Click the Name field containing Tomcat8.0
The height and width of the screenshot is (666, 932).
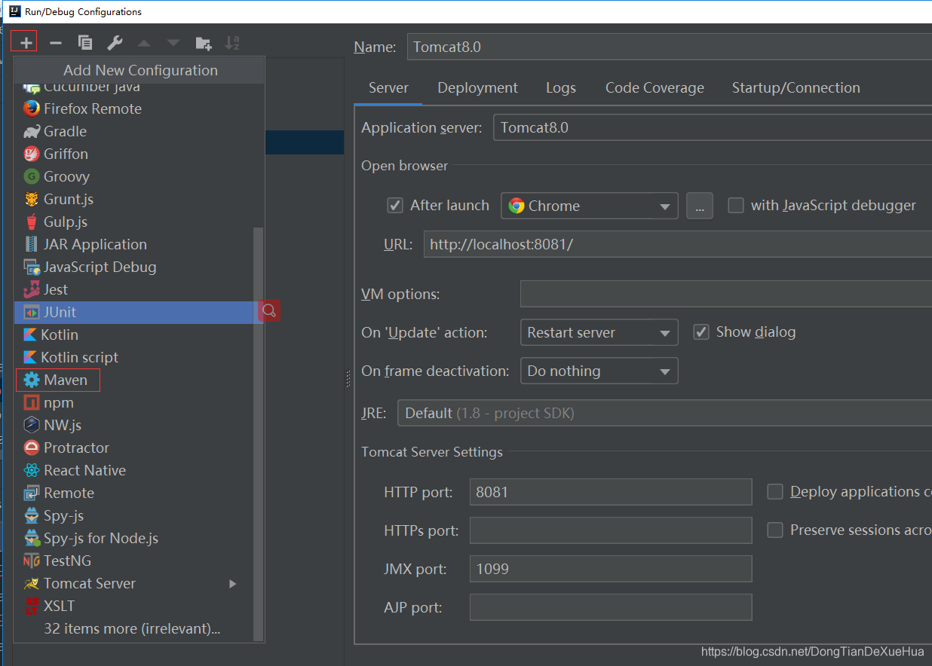pyautogui.click(x=670, y=47)
